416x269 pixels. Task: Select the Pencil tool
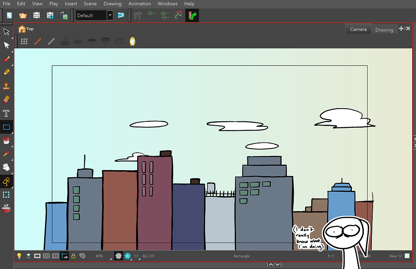coord(6,72)
